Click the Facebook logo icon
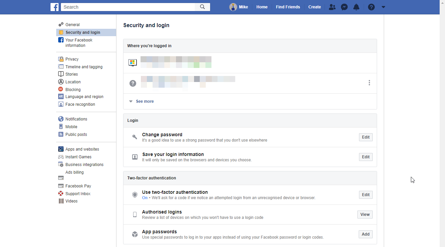The height and width of the screenshot is (247, 445). 55,7
